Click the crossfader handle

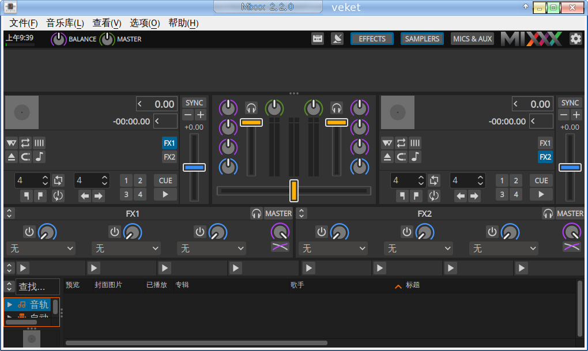[x=294, y=191]
